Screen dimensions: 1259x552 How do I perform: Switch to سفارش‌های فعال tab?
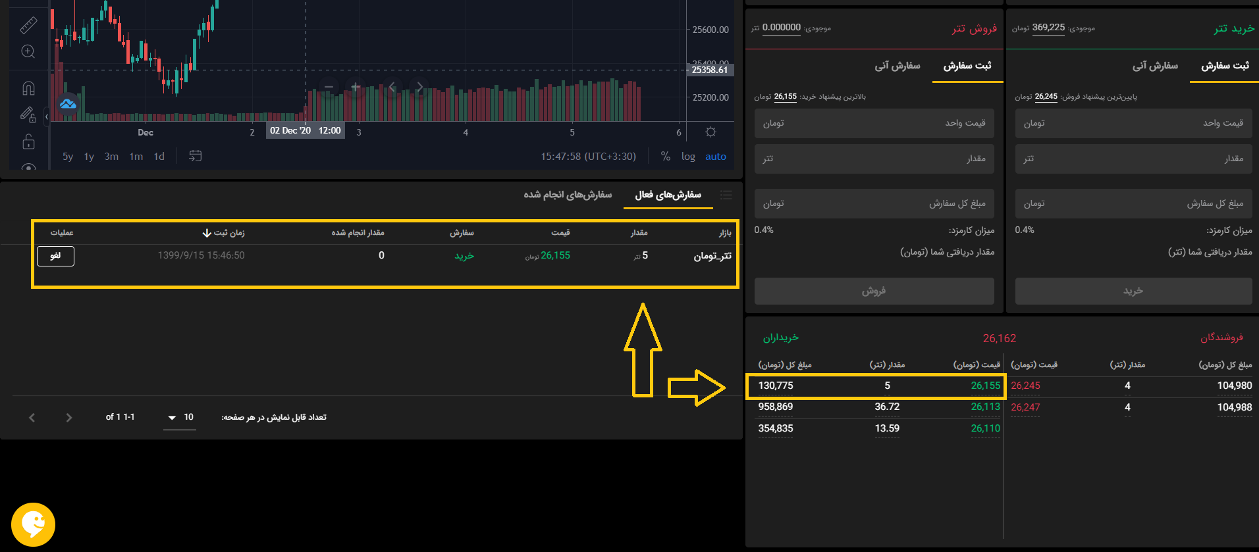pos(668,195)
